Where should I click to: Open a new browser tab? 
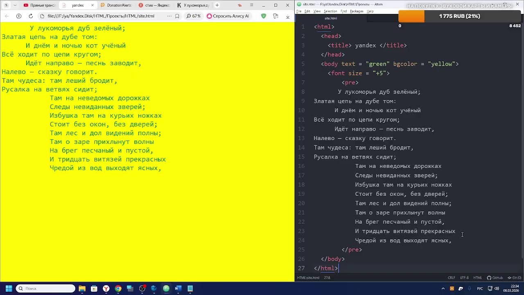pos(217,5)
